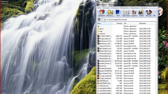Open Информа... Skype.txt desktop file
This screenshot has width=168, height=94.
[x=5, y=3]
